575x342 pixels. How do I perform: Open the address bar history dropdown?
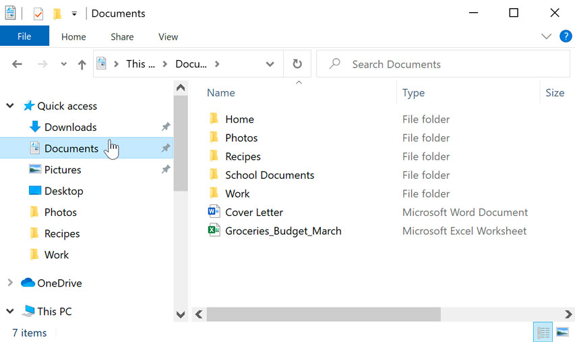(x=270, y=65)
